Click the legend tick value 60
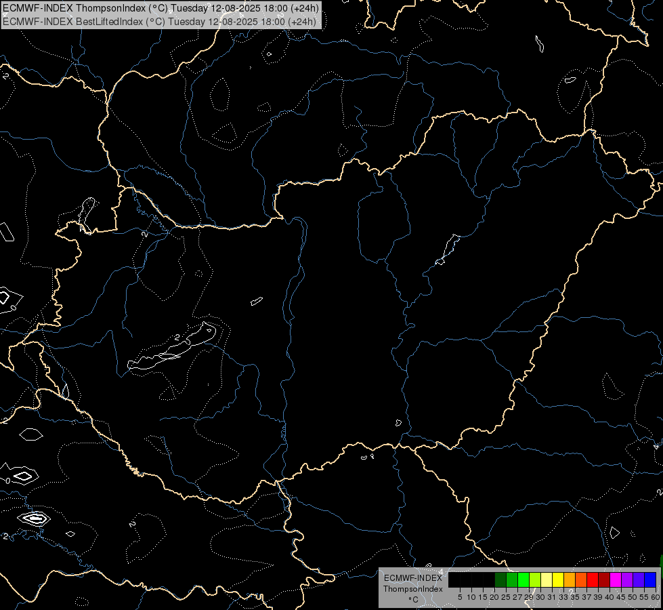Image resolution: width=663 pixels, height=610 pixels. [x=656, y=597]
